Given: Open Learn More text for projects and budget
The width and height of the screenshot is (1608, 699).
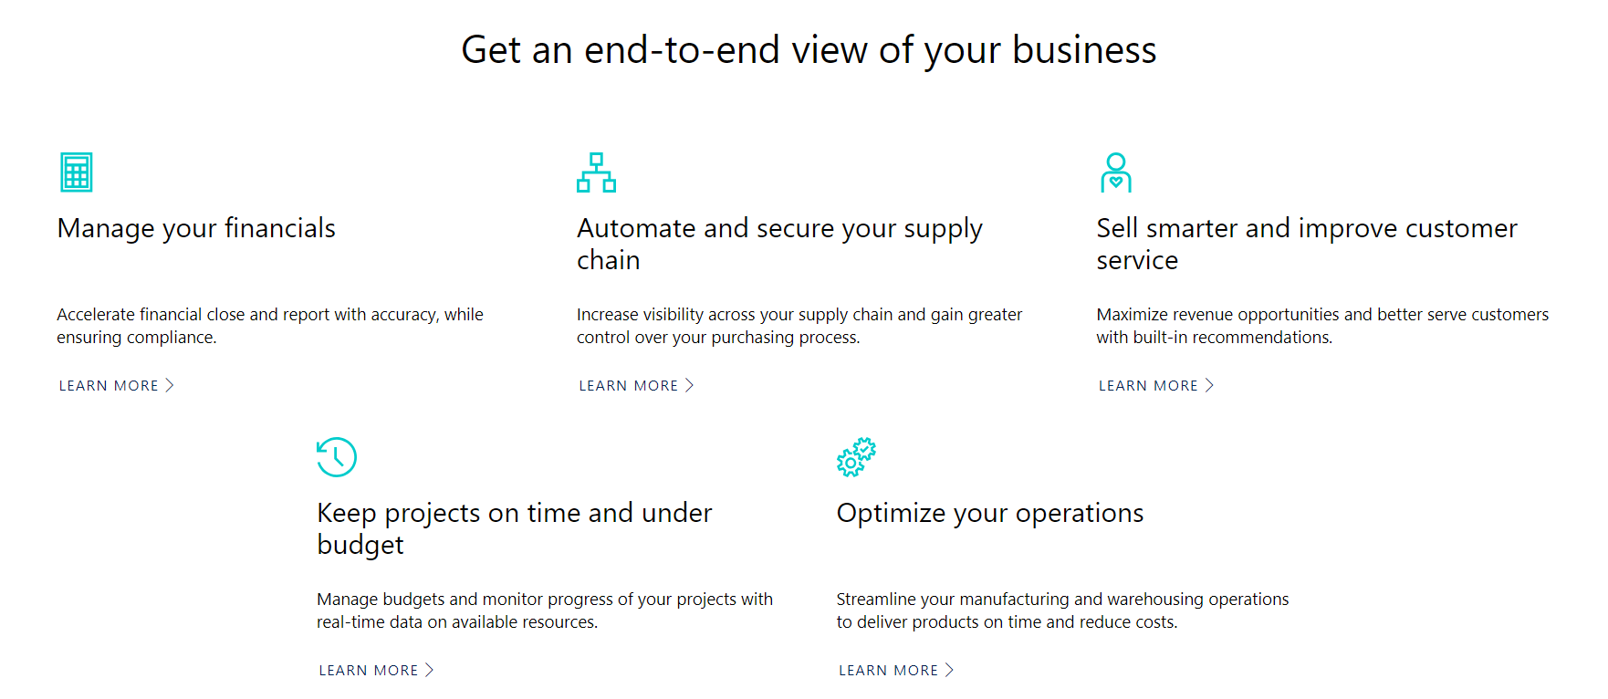Looking at the screenshot, I should click(368, 671).
